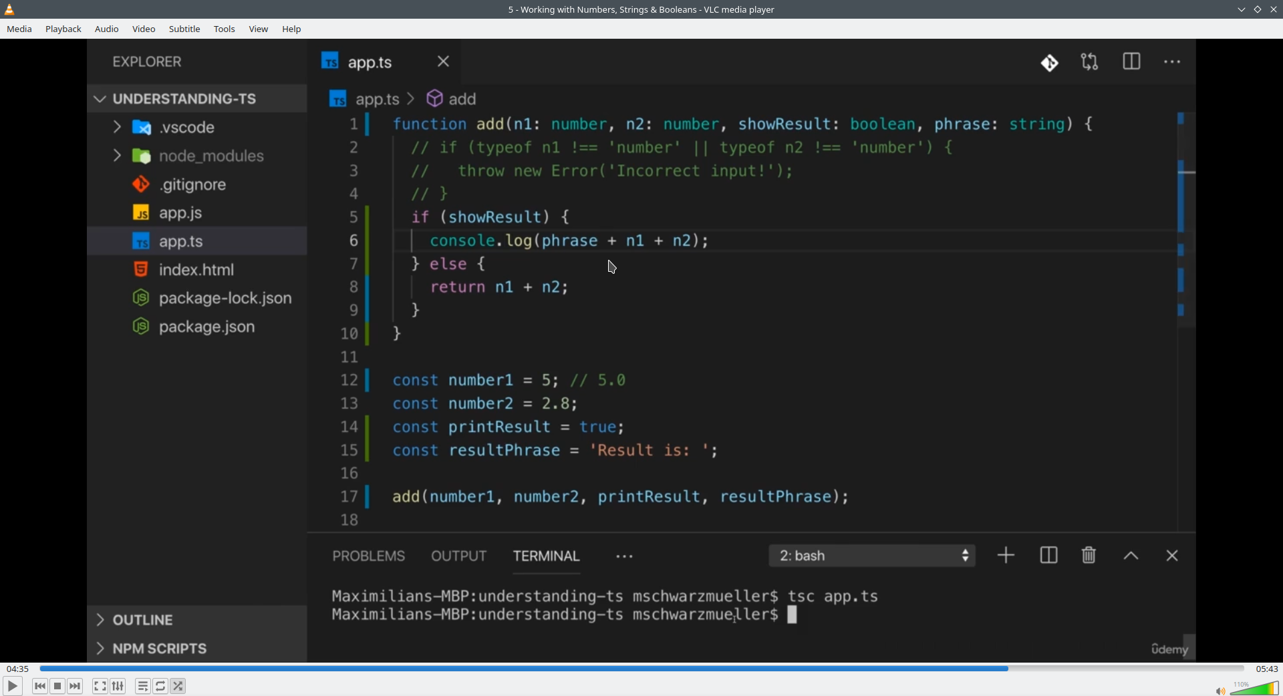Click the terminal command prompt line

565,615
